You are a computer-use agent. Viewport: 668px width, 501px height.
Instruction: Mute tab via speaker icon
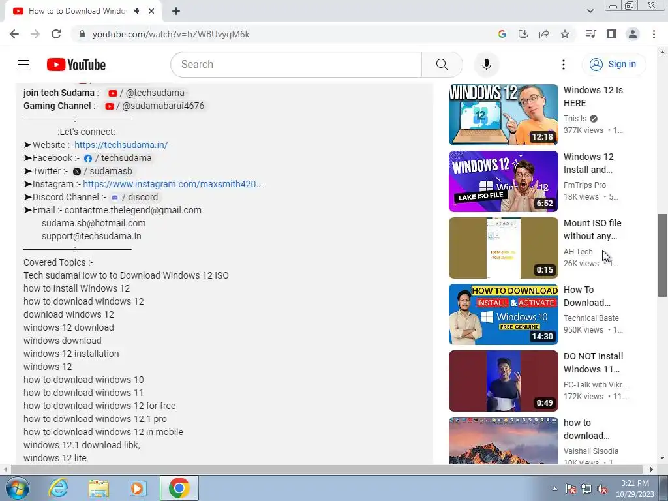(137, 11)
